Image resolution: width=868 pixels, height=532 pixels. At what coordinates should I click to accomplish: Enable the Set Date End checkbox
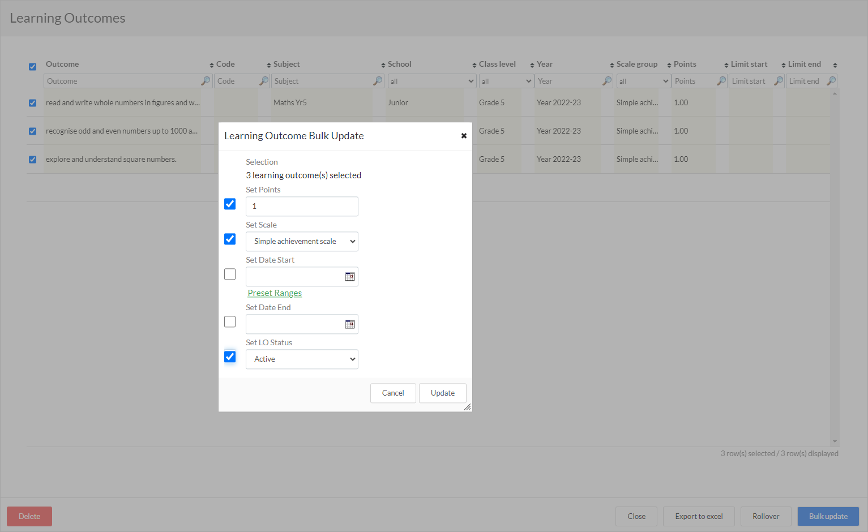(x=230, y=321)
